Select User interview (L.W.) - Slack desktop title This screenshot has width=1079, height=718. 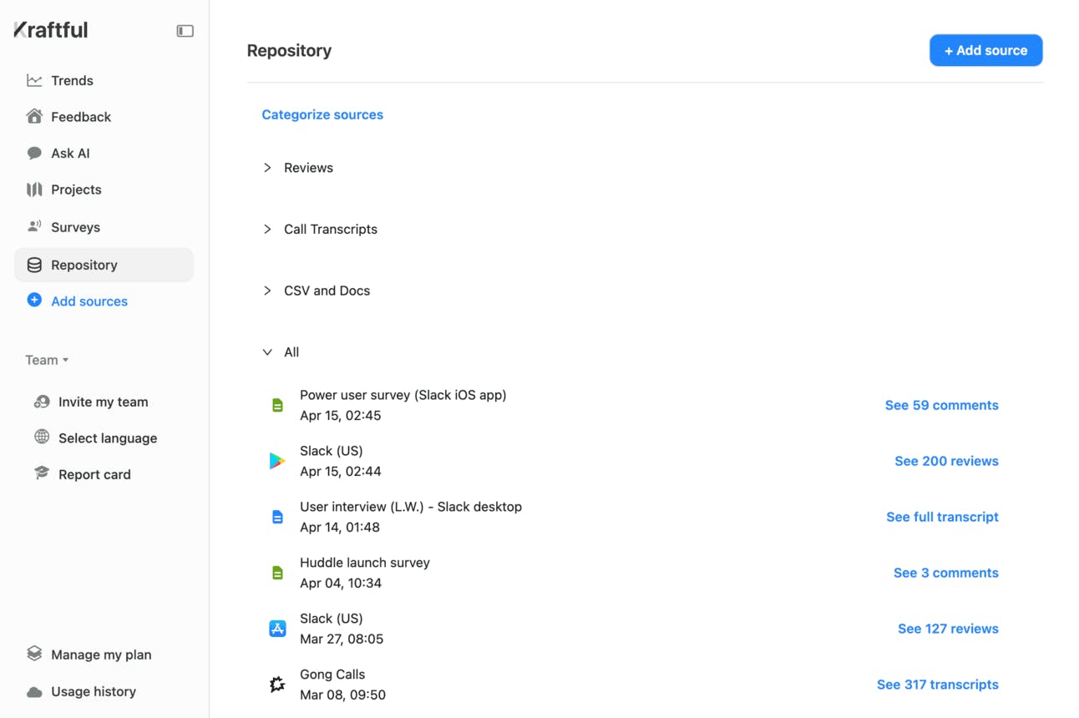[x=411, y=507]
